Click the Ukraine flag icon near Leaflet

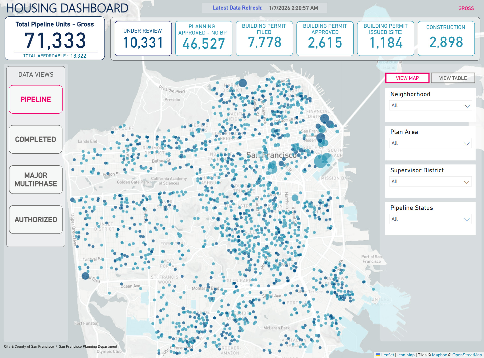(x=378, y=355)
